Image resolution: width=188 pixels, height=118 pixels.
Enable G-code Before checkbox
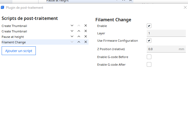tap(149, 57)
